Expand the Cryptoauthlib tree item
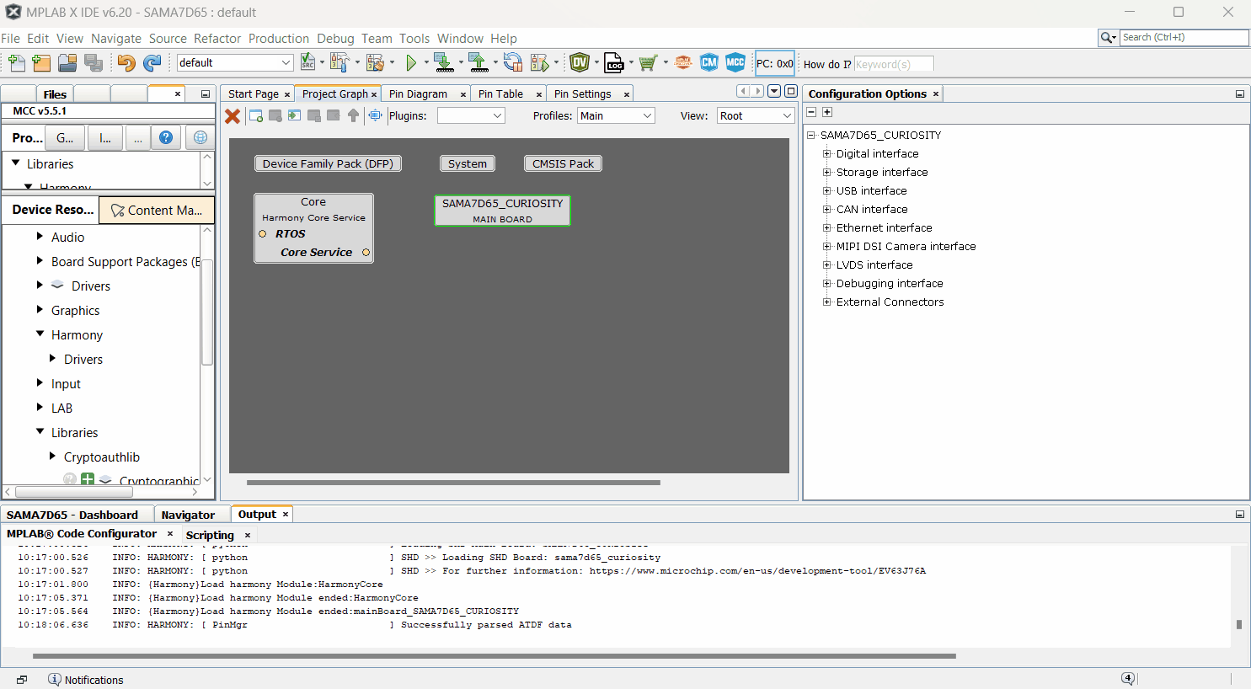Viewport: 1251px width, 689px height. click(x=52, y=457)
